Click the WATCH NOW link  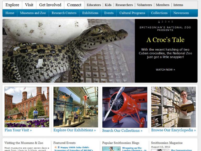(x=165, y=69)
